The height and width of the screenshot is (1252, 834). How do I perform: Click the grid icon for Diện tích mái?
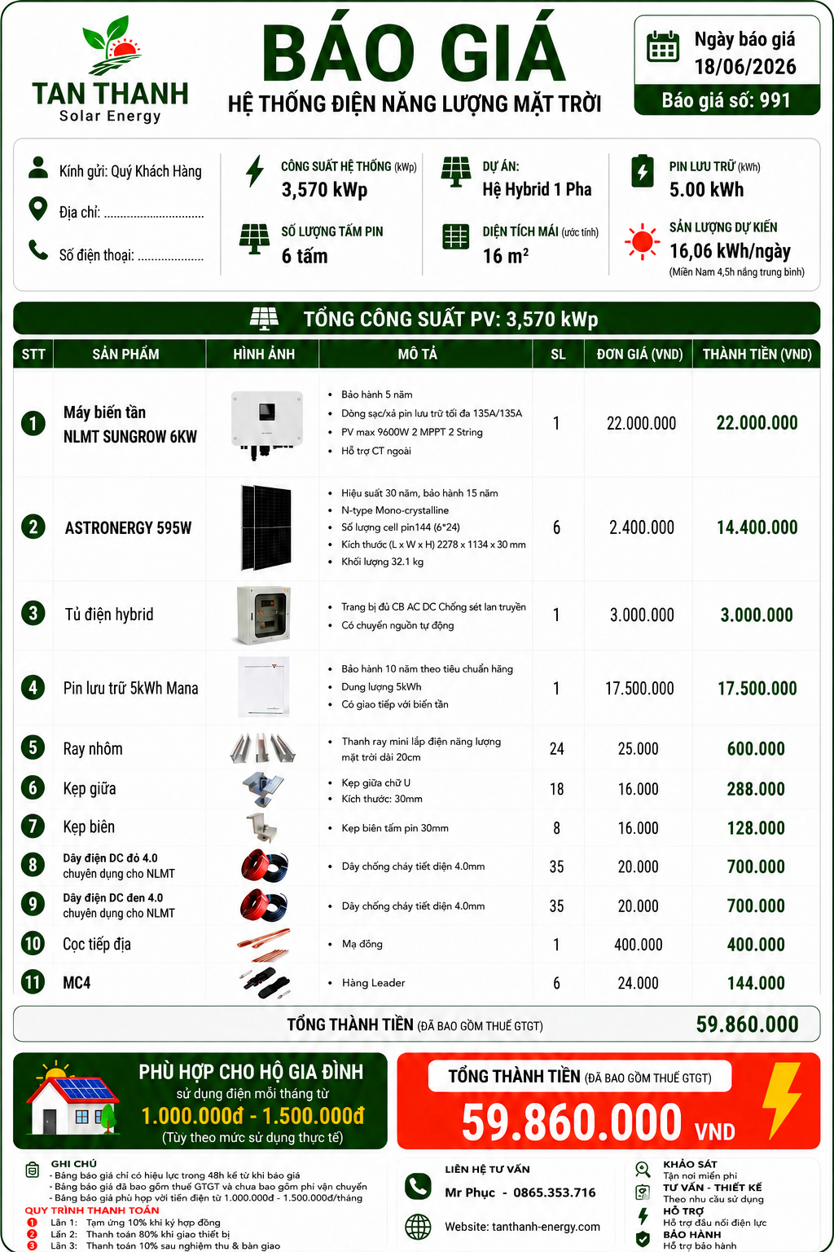click(455, 236)
